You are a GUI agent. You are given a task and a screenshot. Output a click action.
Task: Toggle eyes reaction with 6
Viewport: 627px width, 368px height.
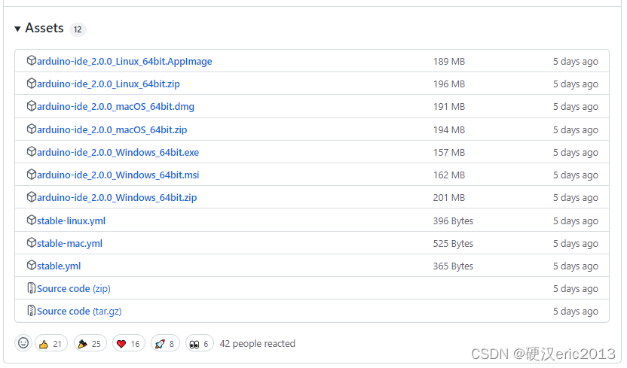click(x=200, y=344)
